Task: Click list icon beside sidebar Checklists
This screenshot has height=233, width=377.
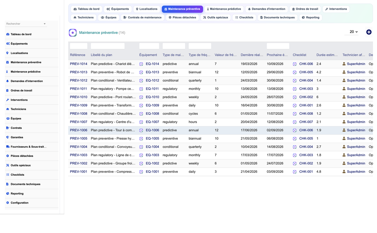Action: (8, 175)
